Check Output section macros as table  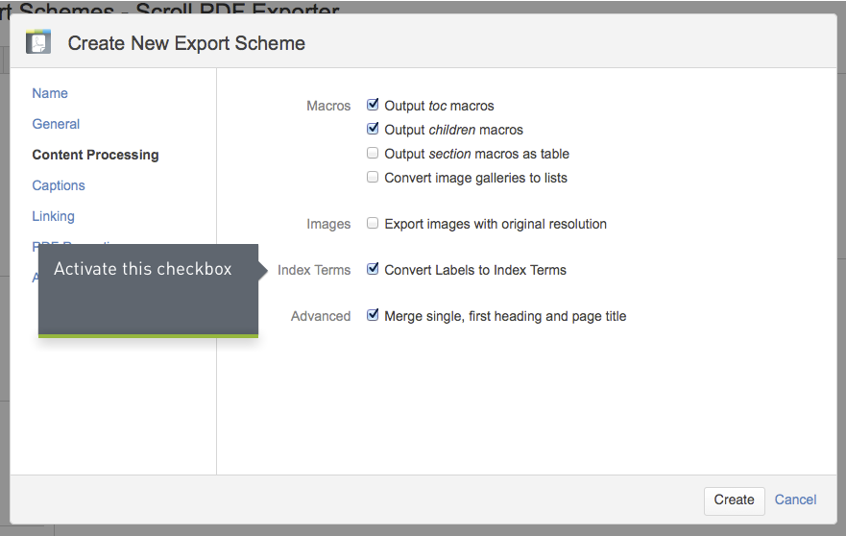tap(373, 153)
